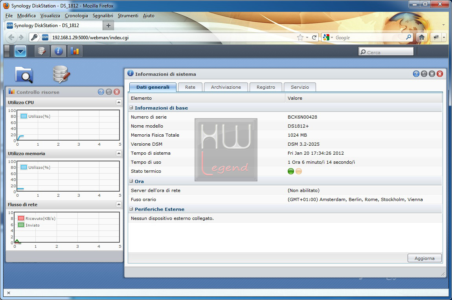Open Storage Manager from the taskbar
The height and width of the screenshot is (300, 452).
pyautogui.click(x=42, y=51)
